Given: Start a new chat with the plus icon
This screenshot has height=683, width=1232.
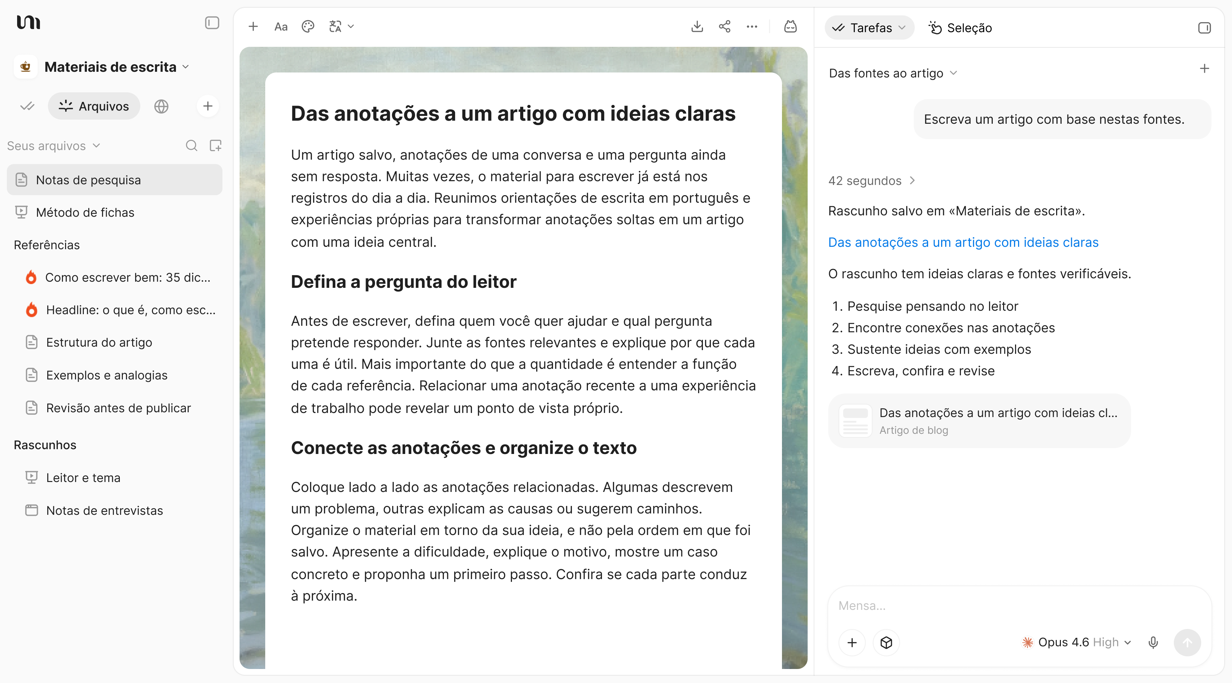Looking at the screenshot, I should point(1204,69).
